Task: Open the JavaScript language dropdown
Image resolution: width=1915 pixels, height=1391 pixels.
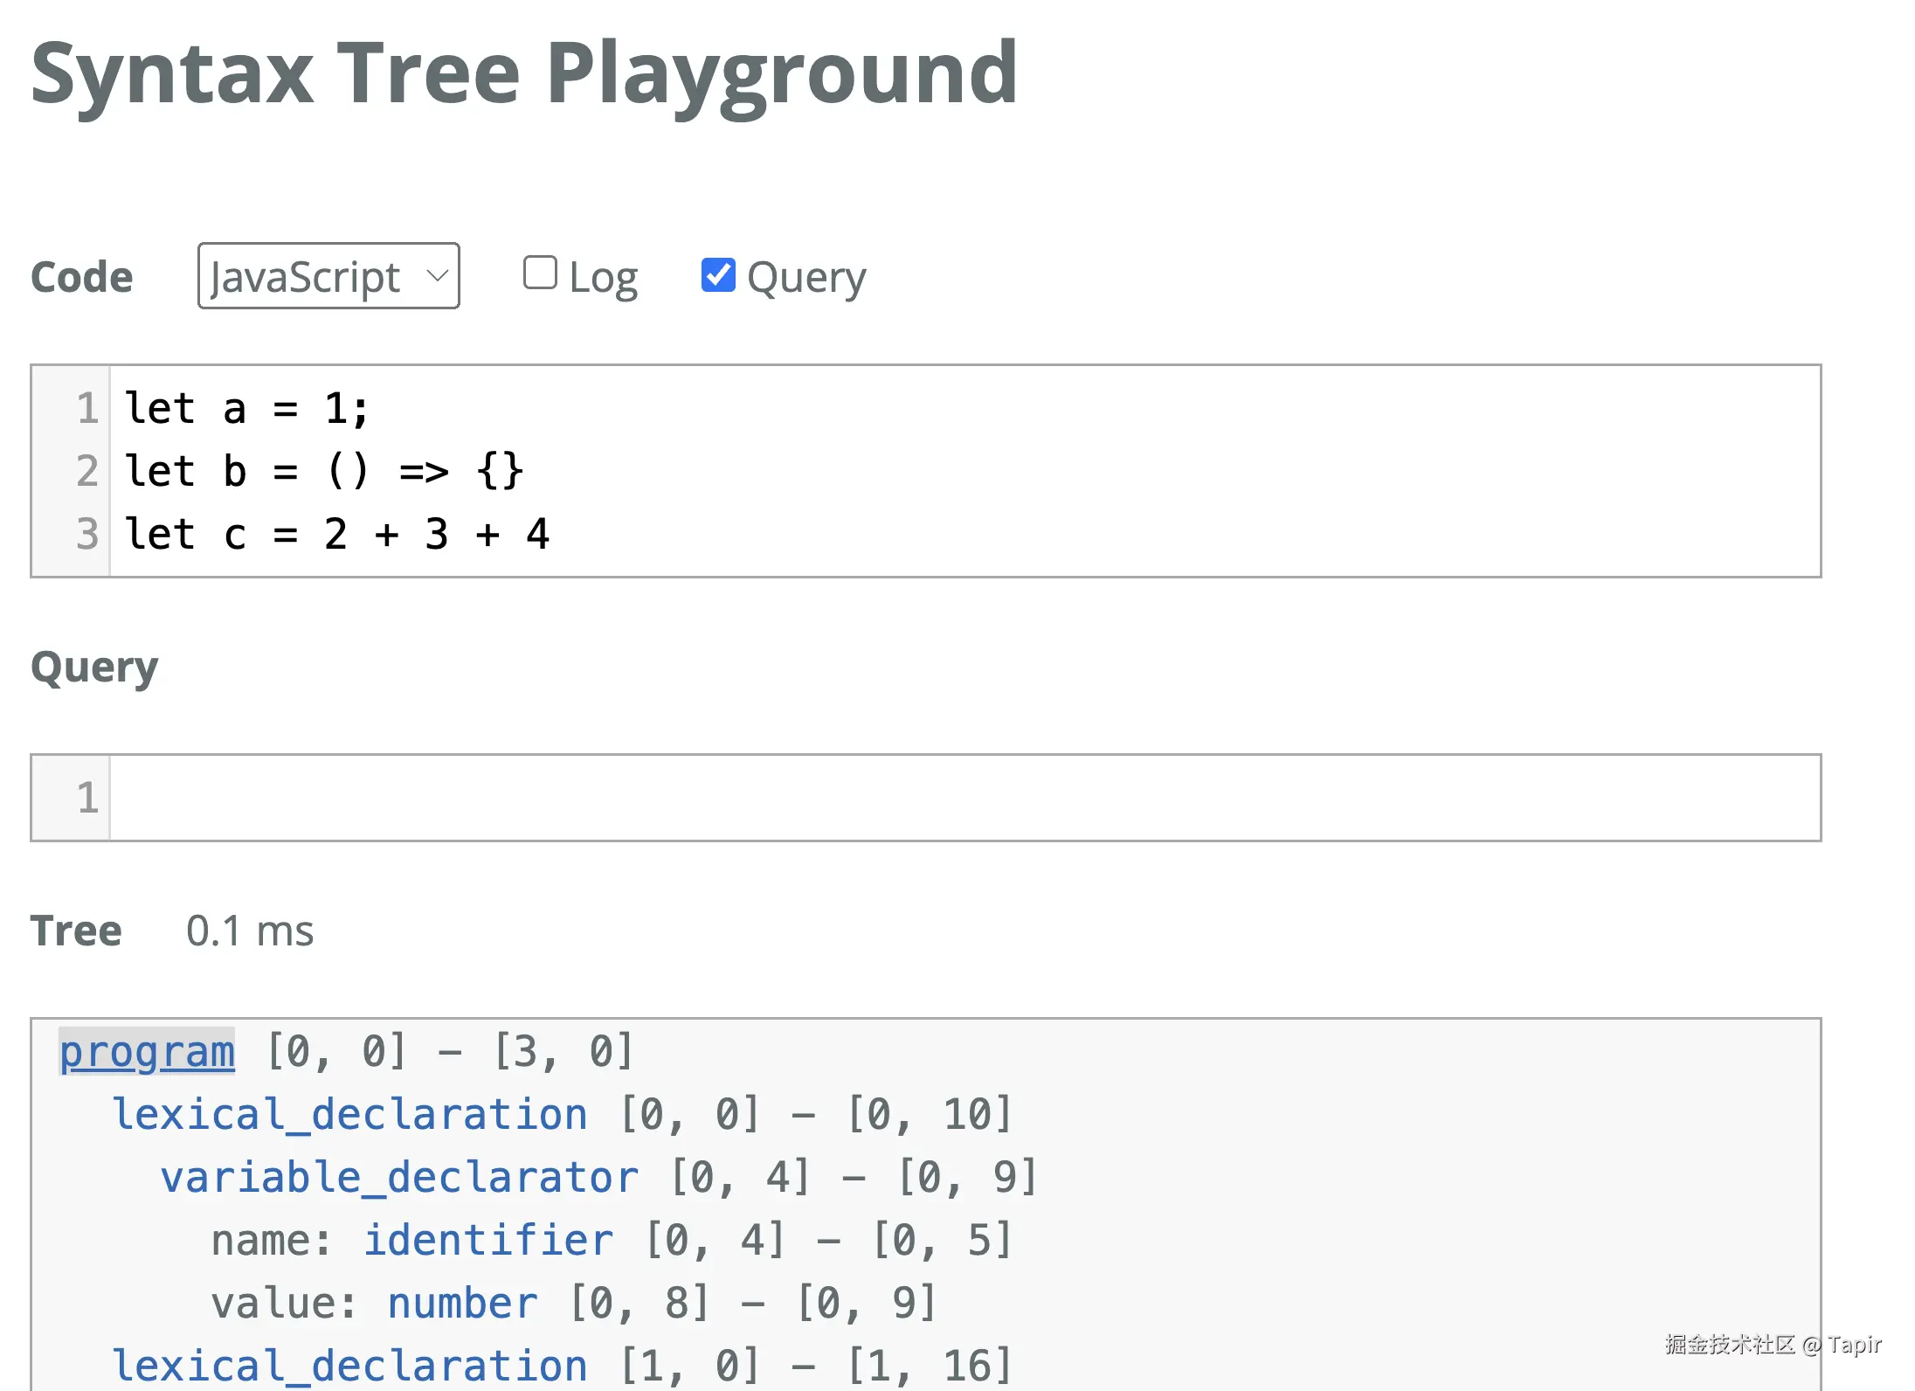Action: (328, 276)
